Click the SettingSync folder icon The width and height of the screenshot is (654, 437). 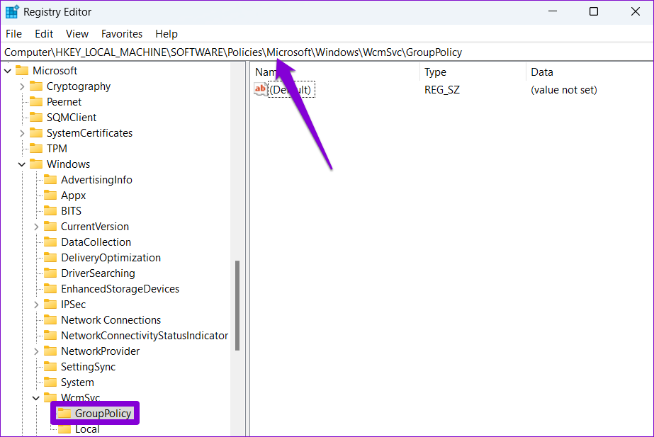50,367
